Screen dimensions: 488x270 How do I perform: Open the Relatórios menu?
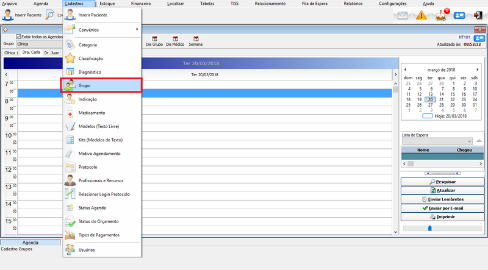352,4
